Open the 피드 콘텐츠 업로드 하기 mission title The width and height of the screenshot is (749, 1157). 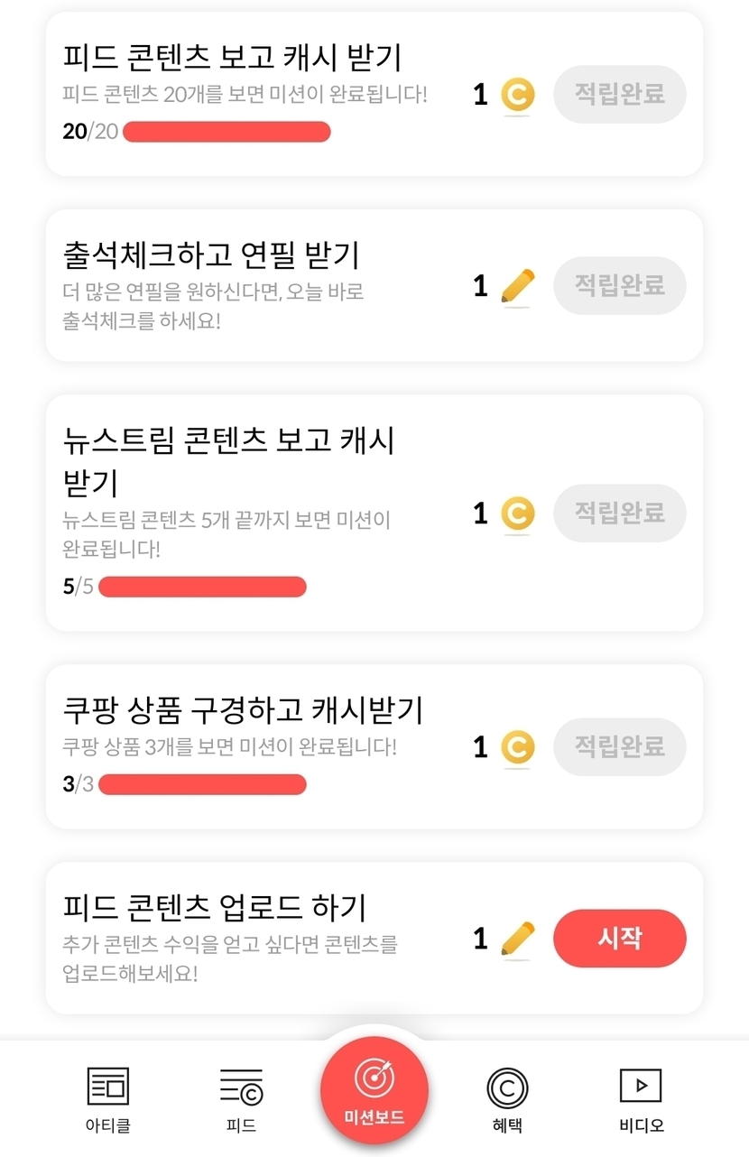click(214, 906)
